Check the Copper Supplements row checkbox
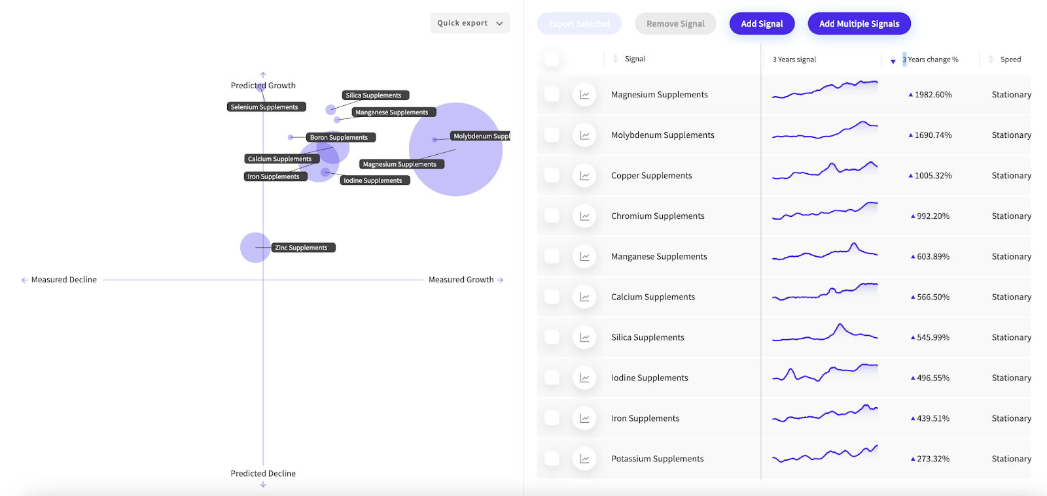Image resolution: width=1047 pixels, height=496 pixels. 552,176
